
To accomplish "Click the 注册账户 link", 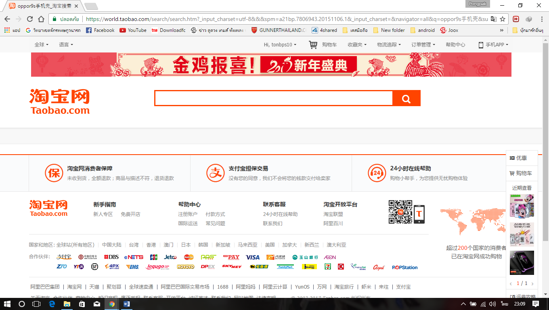I will click(x=188, y=214).
